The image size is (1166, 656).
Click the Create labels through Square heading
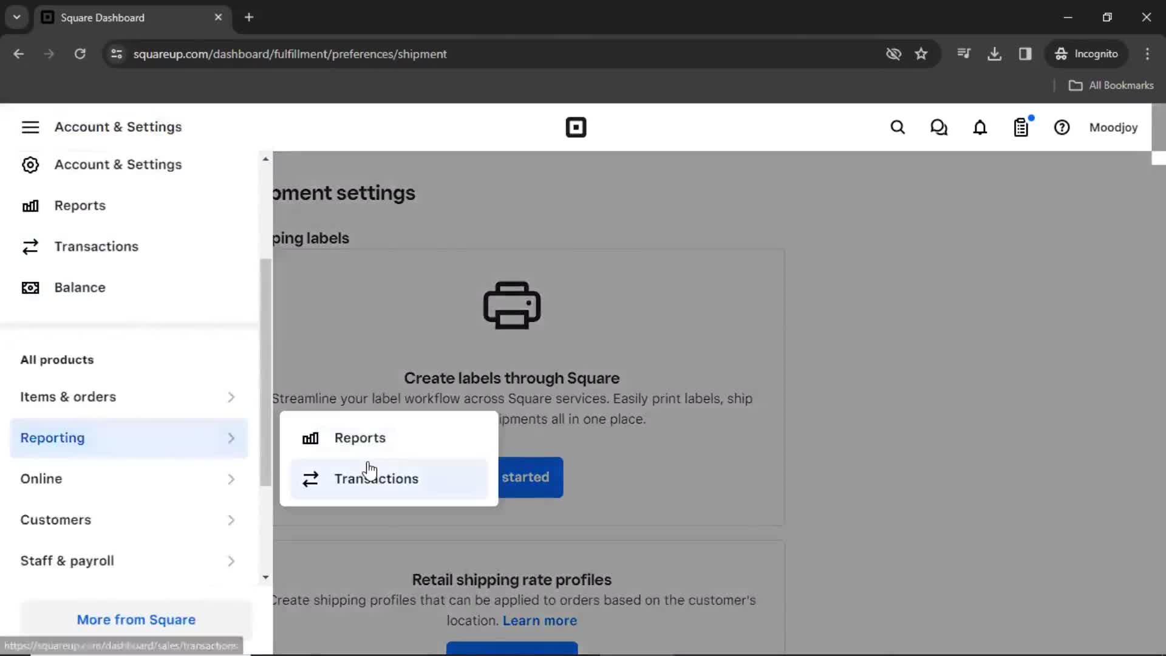click(511, 378)
